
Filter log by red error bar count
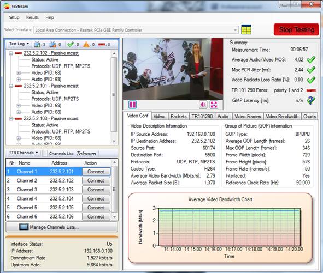pos(104,44)
